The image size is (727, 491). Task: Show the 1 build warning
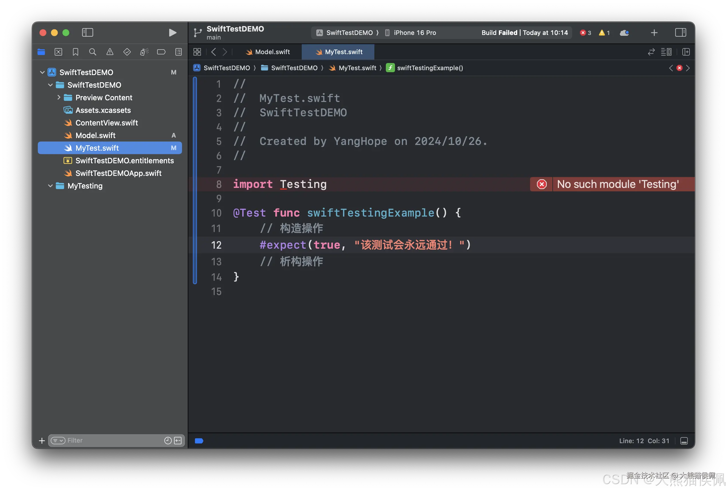604,33
